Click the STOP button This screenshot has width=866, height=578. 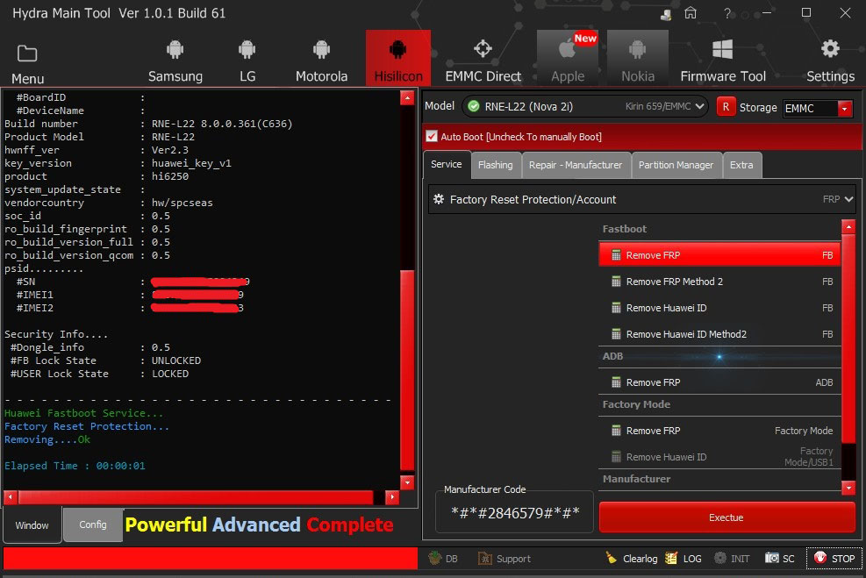[x=834, y=559]
